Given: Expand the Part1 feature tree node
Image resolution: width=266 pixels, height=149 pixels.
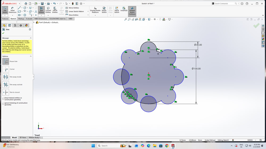Looking at the screenshot, I should (34, 22).
